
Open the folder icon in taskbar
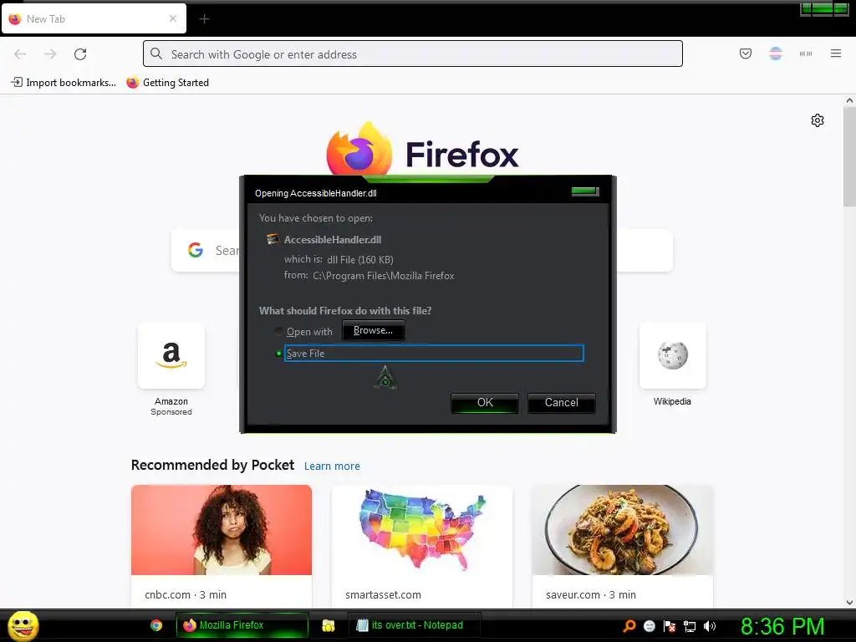[x=328, y=625]
